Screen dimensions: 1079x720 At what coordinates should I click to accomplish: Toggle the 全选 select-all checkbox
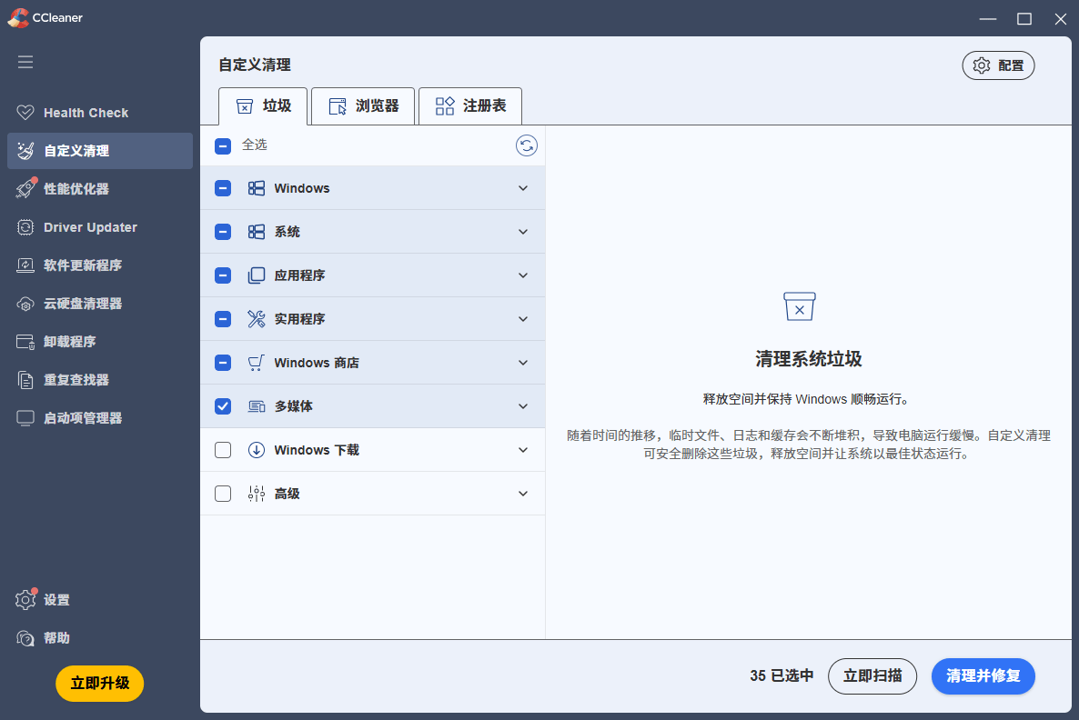point(223,145)
